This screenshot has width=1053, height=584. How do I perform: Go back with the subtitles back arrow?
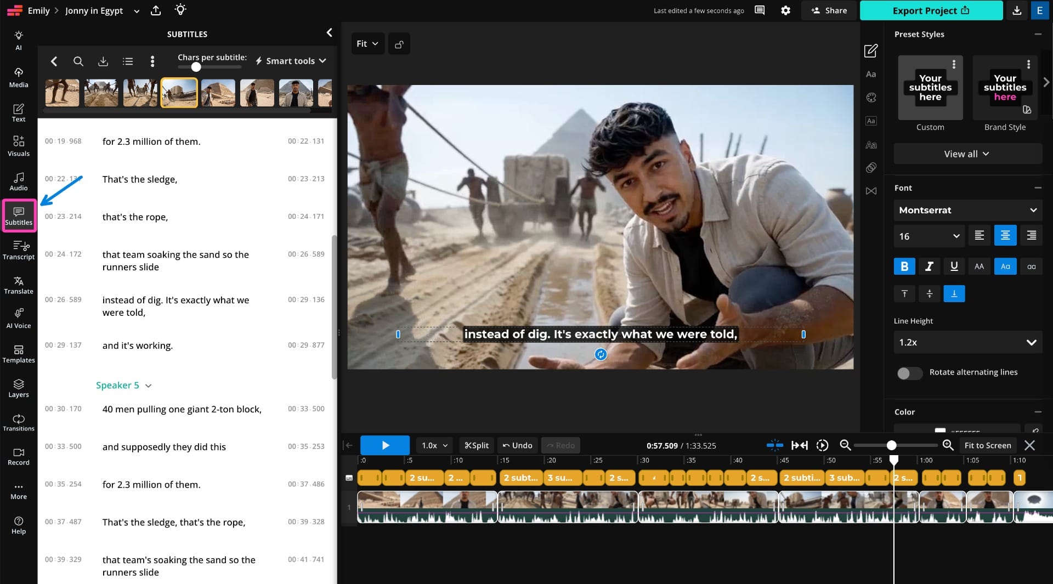tap(54, 61)
